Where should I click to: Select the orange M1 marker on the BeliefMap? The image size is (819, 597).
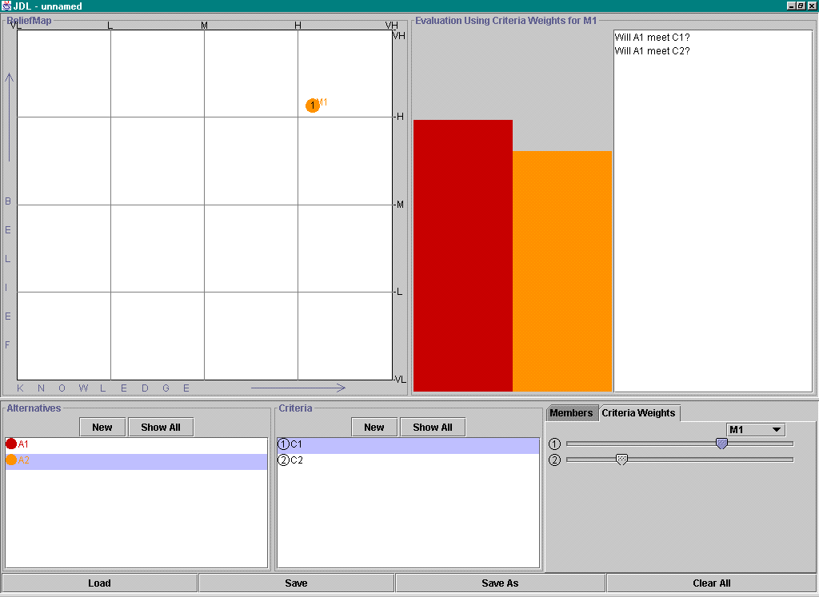click(313, 105)
